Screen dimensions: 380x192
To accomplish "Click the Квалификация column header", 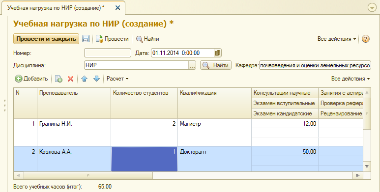I will [214, 103].
